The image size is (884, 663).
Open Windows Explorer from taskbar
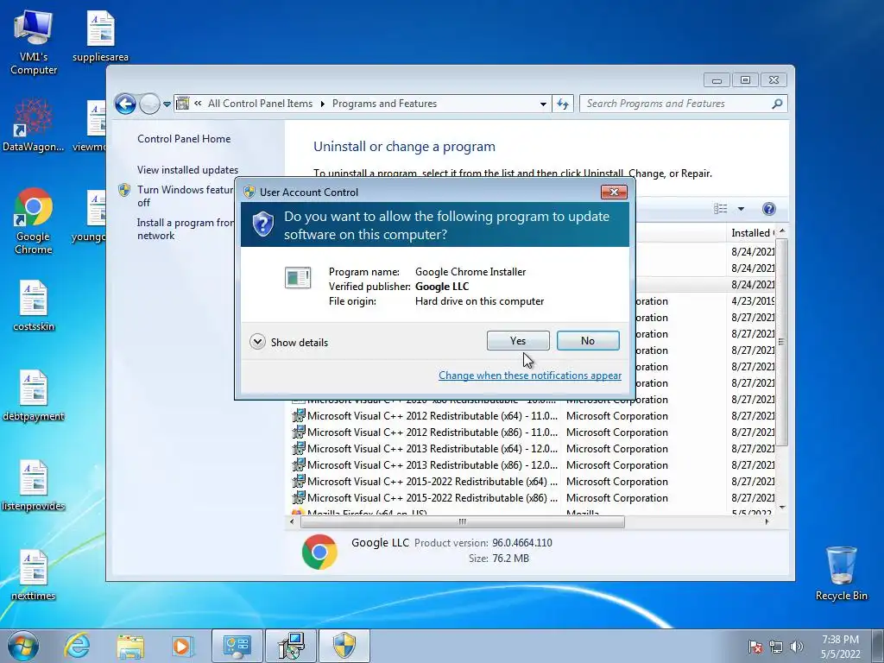click(x=130, y=647)
